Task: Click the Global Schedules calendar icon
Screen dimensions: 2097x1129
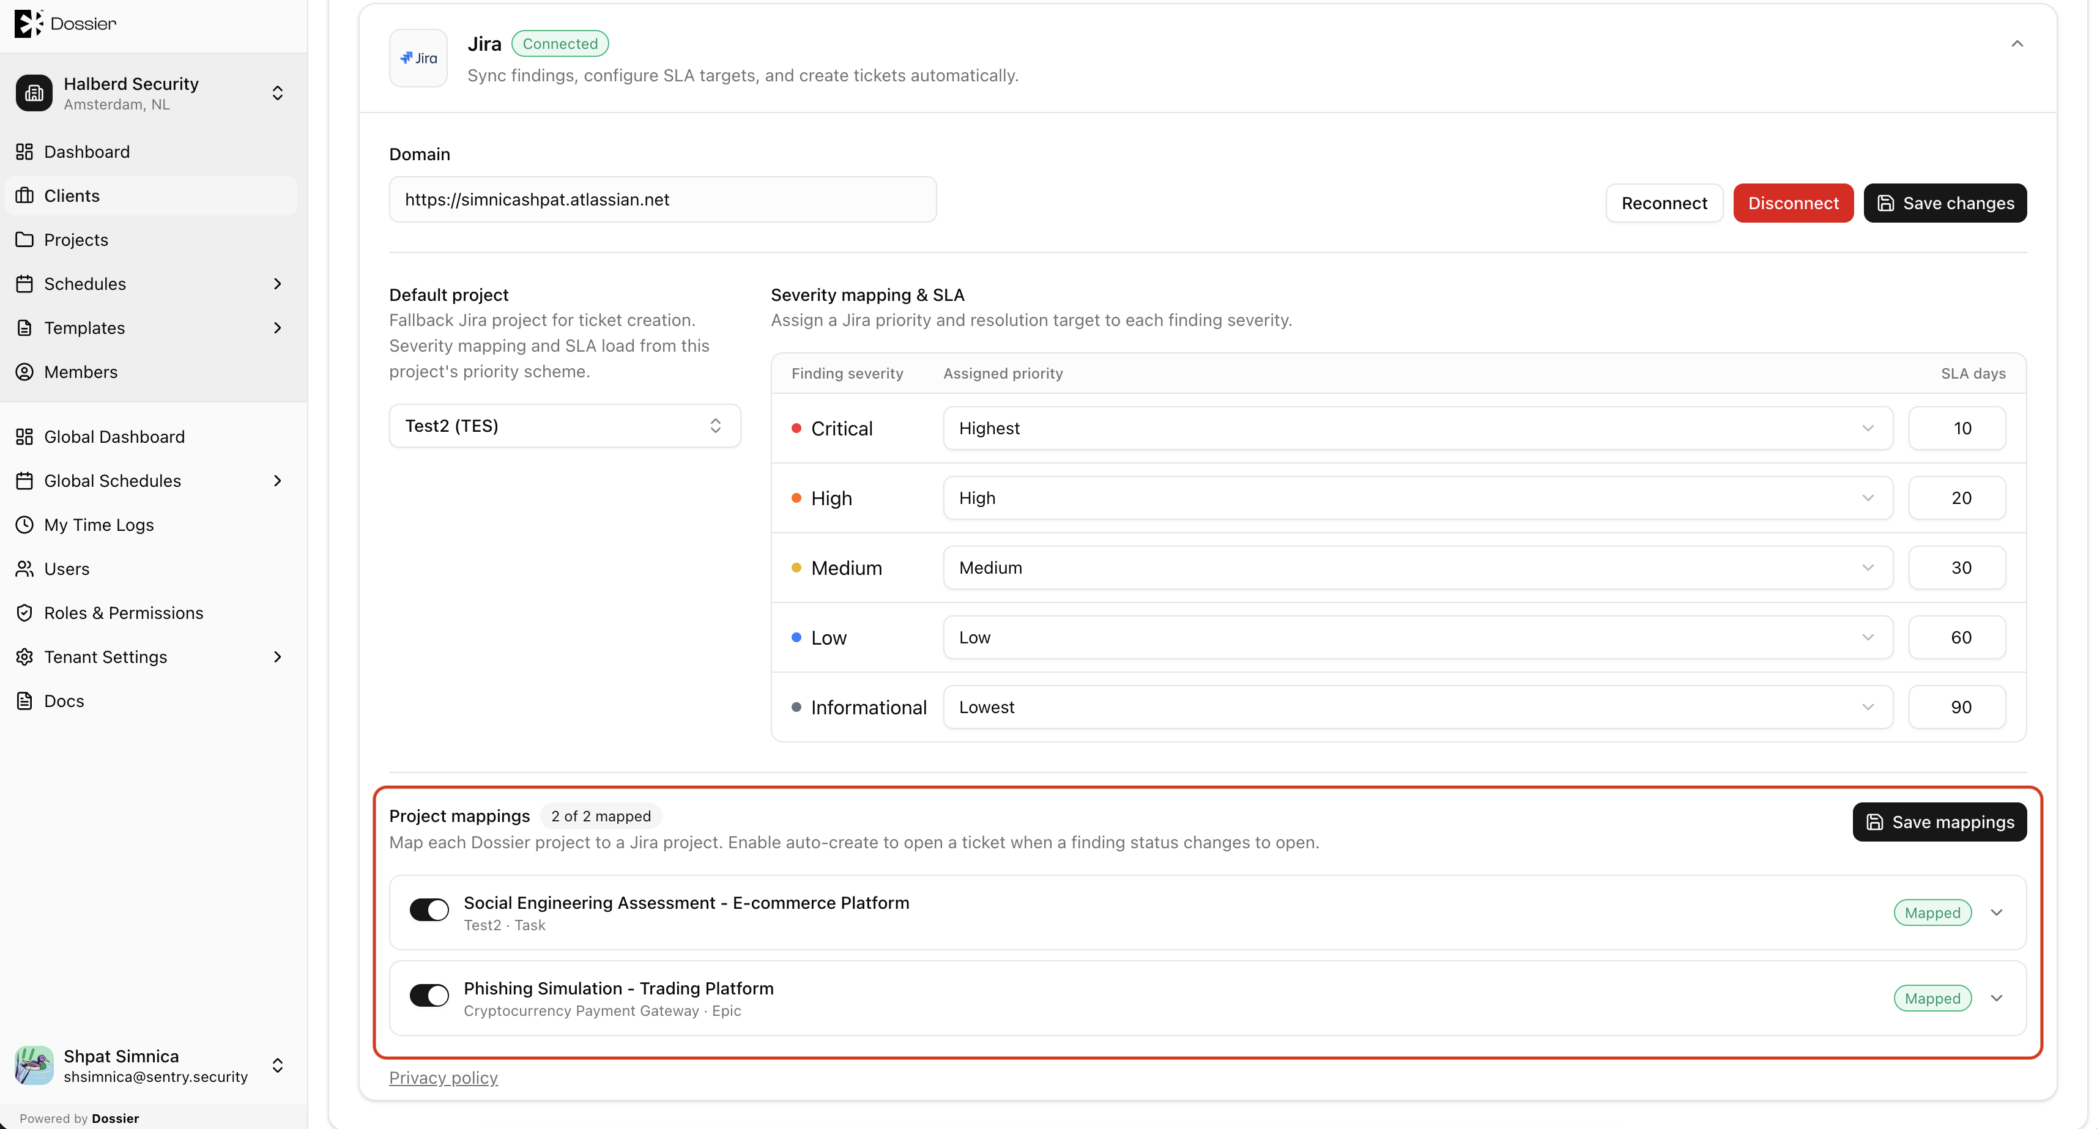Action: (24, 480)
